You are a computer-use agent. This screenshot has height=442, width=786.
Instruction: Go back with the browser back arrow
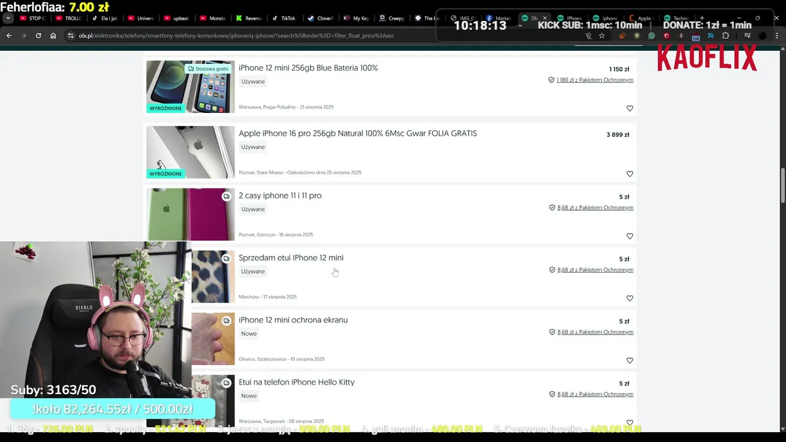pyautogui.click(x=9, y=36)
